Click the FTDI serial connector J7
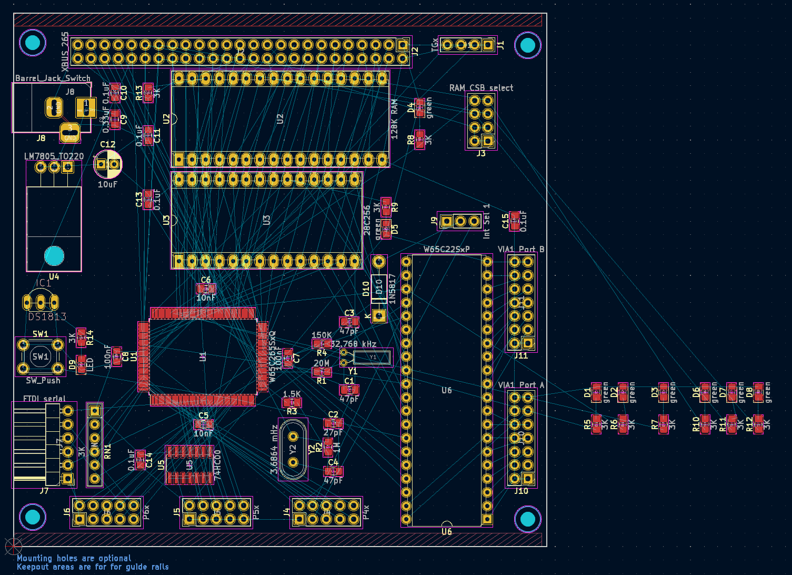Image resolution: width=792 pixels, height=575 pixels. pyautogui.click(x=45, y=445)
